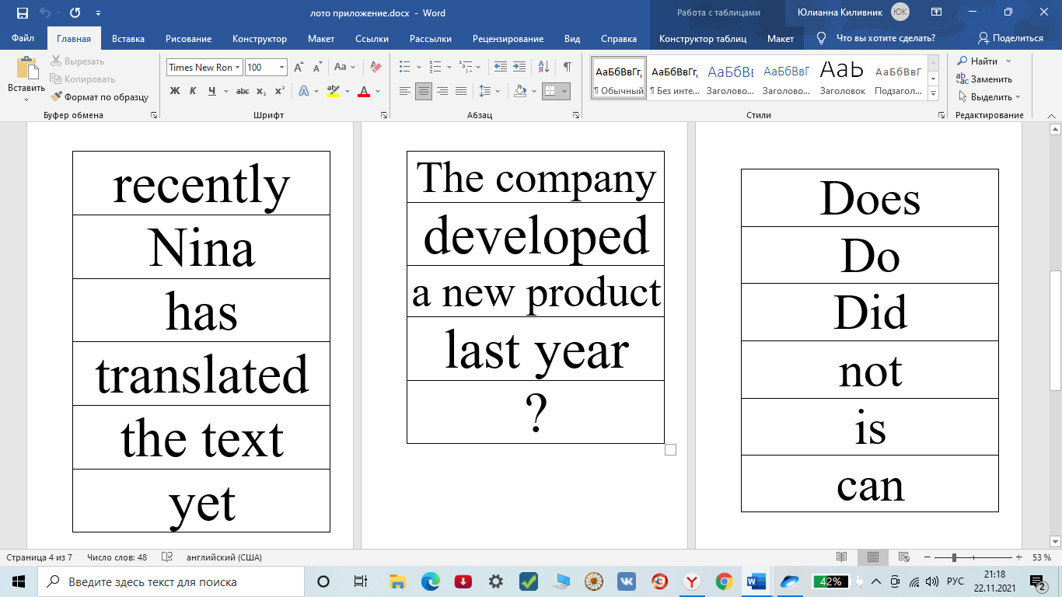The width and height of the screenshot is (1062, 597).
Task: Open Google Chrome from the taskbar
Action: pos(723,581)
